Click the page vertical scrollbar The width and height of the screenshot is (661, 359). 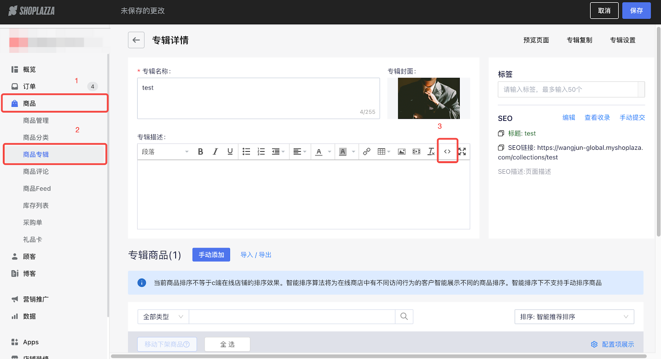(659, 132)
